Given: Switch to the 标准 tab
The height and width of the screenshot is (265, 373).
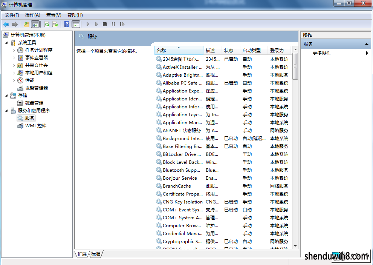Looking at the screenshot, I should pos(96,254).
